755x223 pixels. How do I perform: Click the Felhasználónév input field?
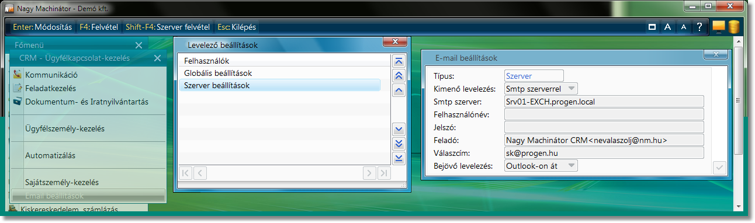604,114
